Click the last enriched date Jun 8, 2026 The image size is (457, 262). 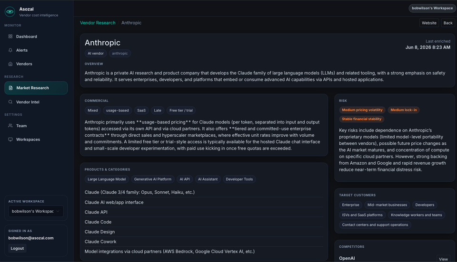pos(428,47)
